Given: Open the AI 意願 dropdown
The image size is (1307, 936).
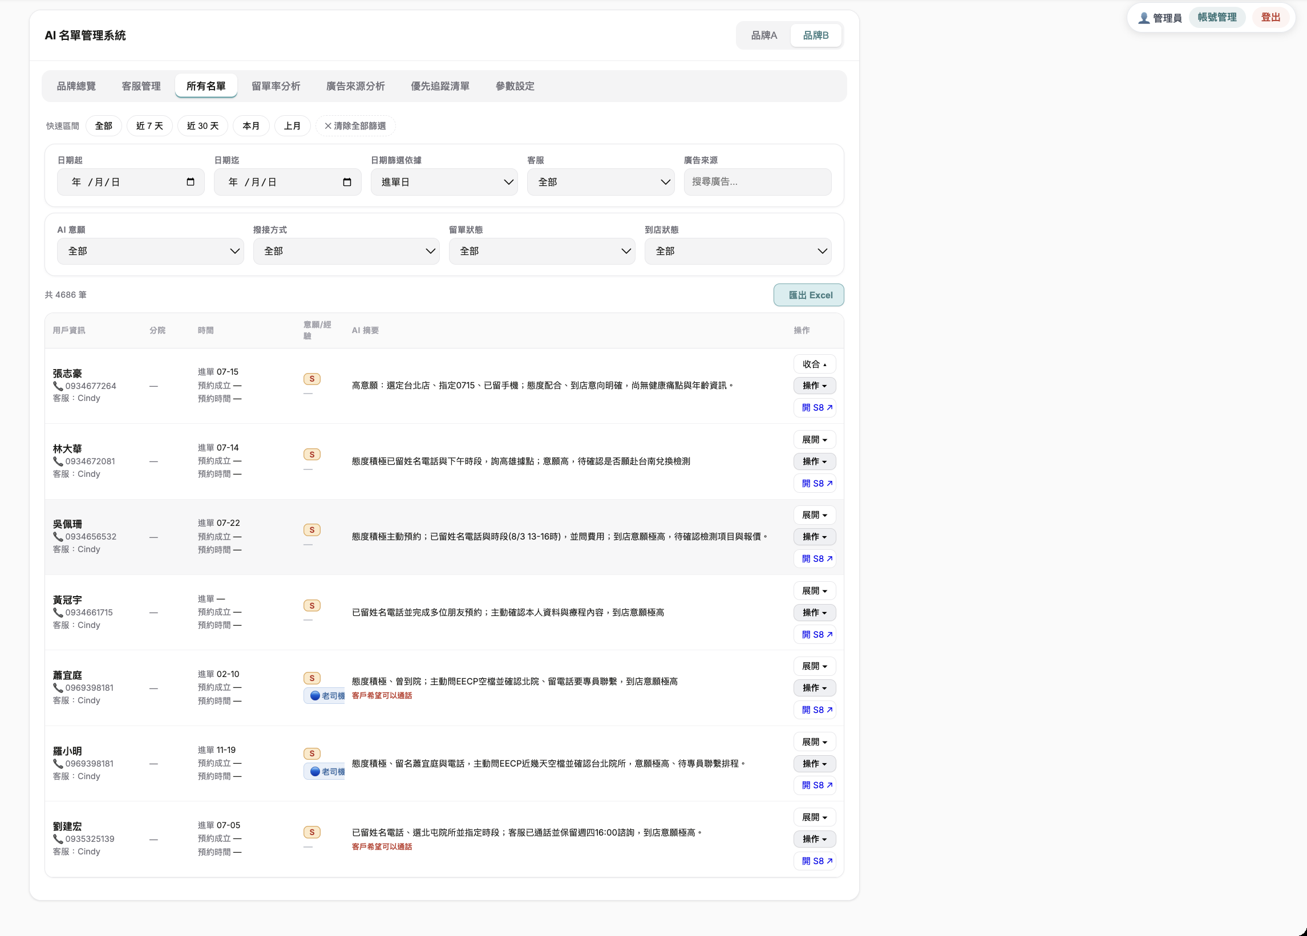Looking at the screenshot, I should pos(151,251).
